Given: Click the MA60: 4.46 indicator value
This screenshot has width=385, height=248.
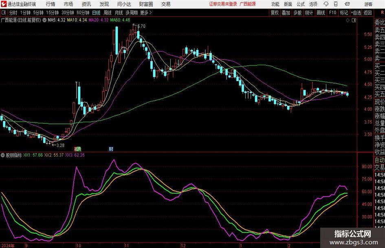Looking at the screenshot, I should pyautogui.click(x=120, y=20).
